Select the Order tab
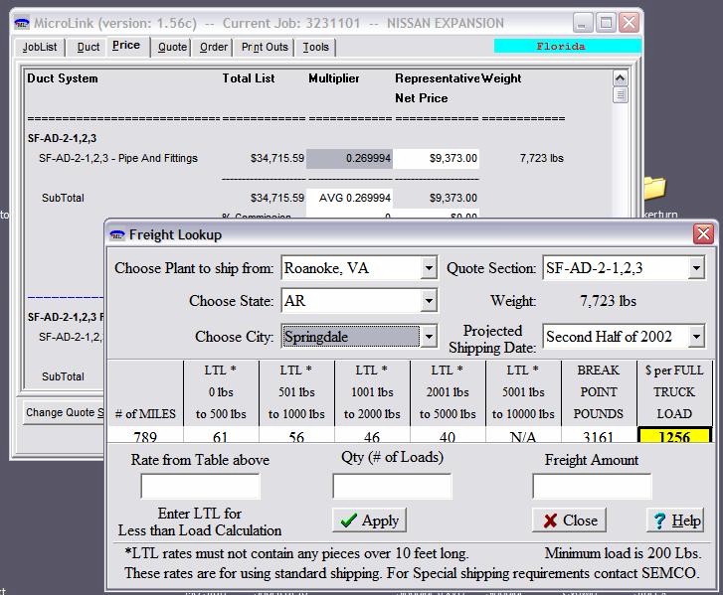The width and height of the screenshot is (723, 595). pos(213,47)
